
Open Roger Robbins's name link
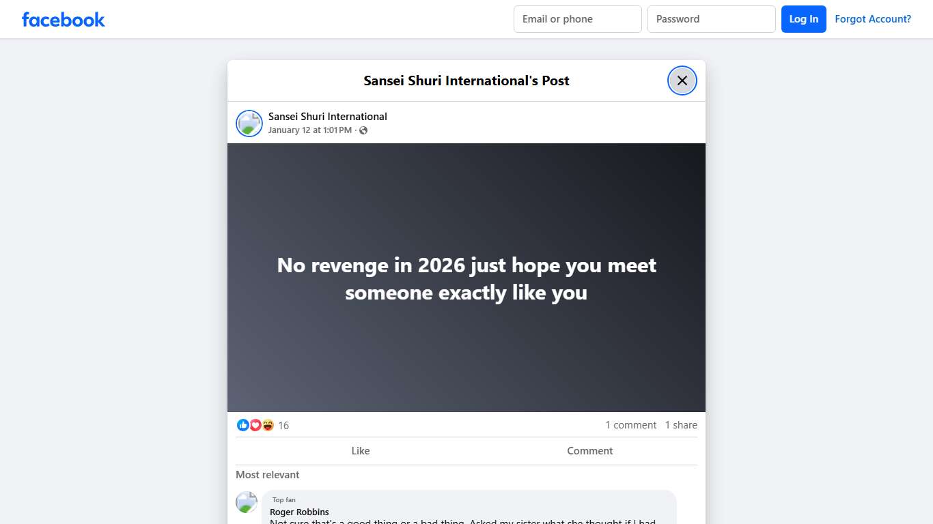pyautogui.click(x=299, y=512)
